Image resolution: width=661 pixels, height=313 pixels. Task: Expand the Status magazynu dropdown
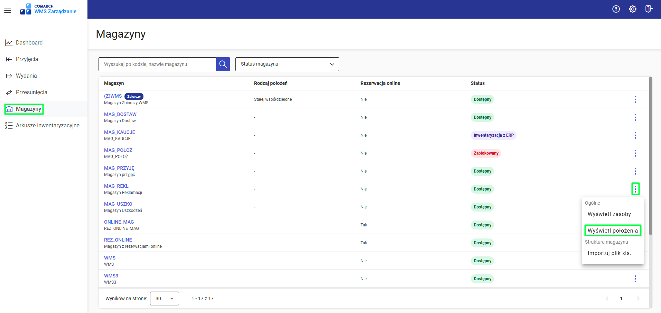coord(287,64)
